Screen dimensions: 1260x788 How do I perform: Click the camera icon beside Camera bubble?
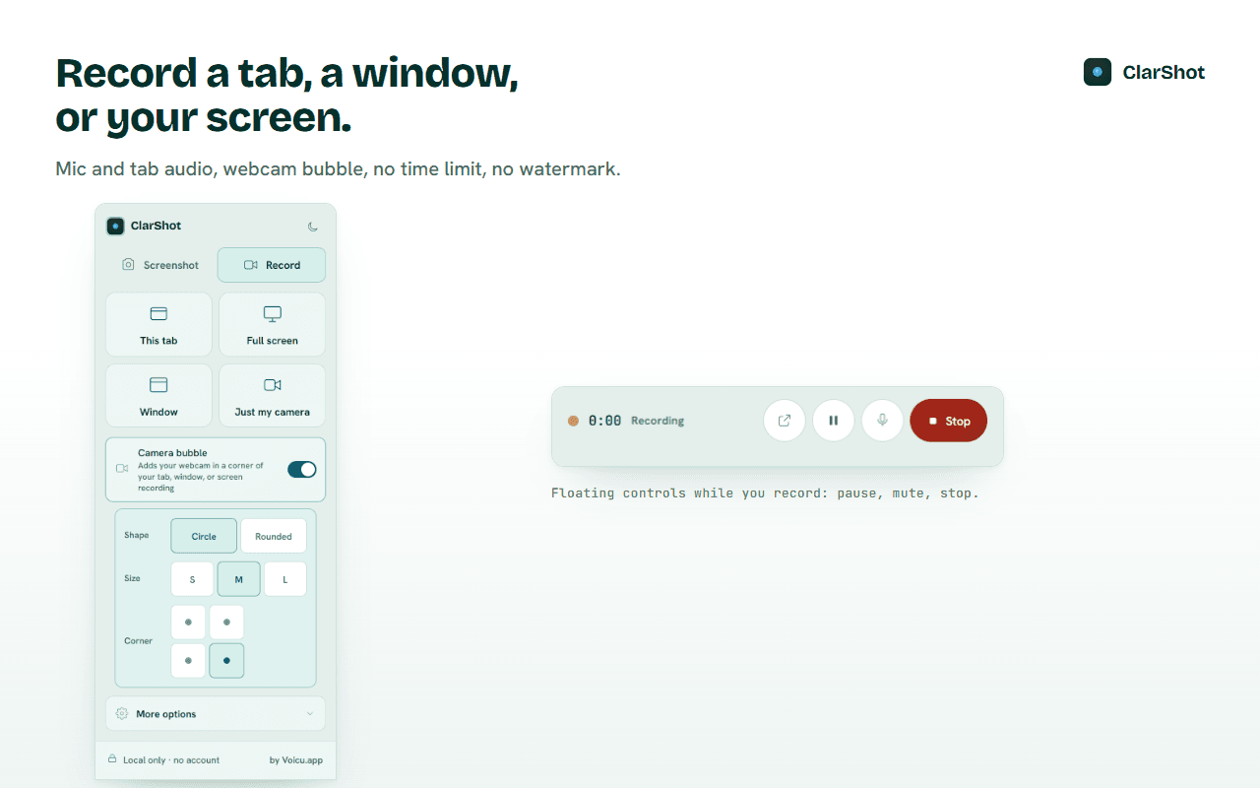(122, 469)
